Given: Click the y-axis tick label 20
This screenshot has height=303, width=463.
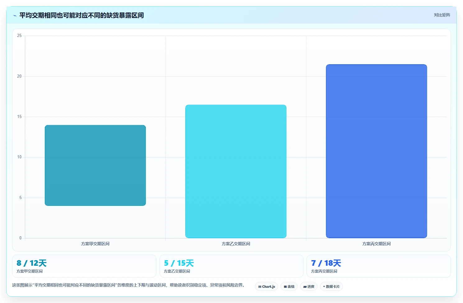Looking at the screenshot, I should [19, 76].
